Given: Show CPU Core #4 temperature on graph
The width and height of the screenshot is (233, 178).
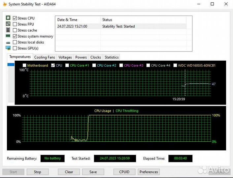Looking at the screenshot, I should point(148,65).
